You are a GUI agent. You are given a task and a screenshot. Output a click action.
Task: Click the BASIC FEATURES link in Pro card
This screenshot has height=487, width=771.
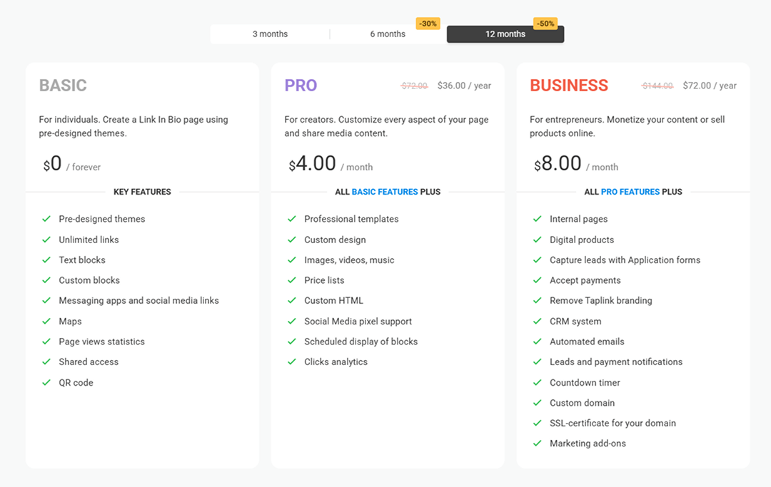click(385, 192)
